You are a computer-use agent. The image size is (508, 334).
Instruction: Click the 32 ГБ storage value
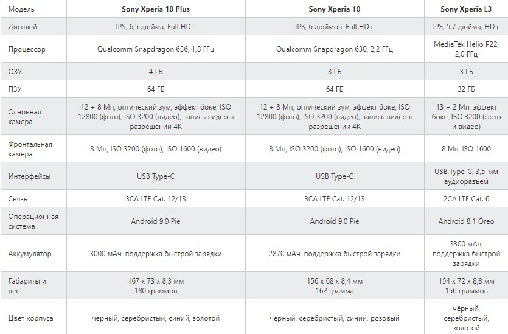[465, 88]
